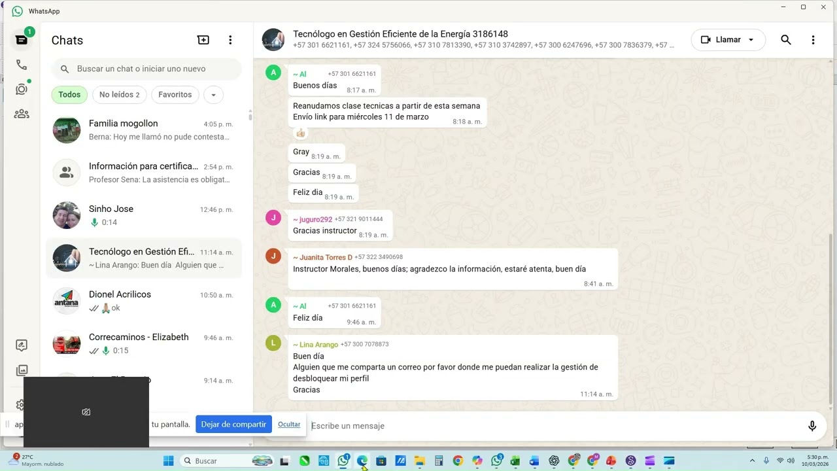The height and width of the screenshot is (471, 837).
Task: Open the Status updates section
Action: 22,90
